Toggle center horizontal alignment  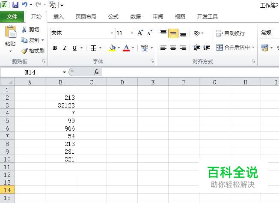click(173, 48)
